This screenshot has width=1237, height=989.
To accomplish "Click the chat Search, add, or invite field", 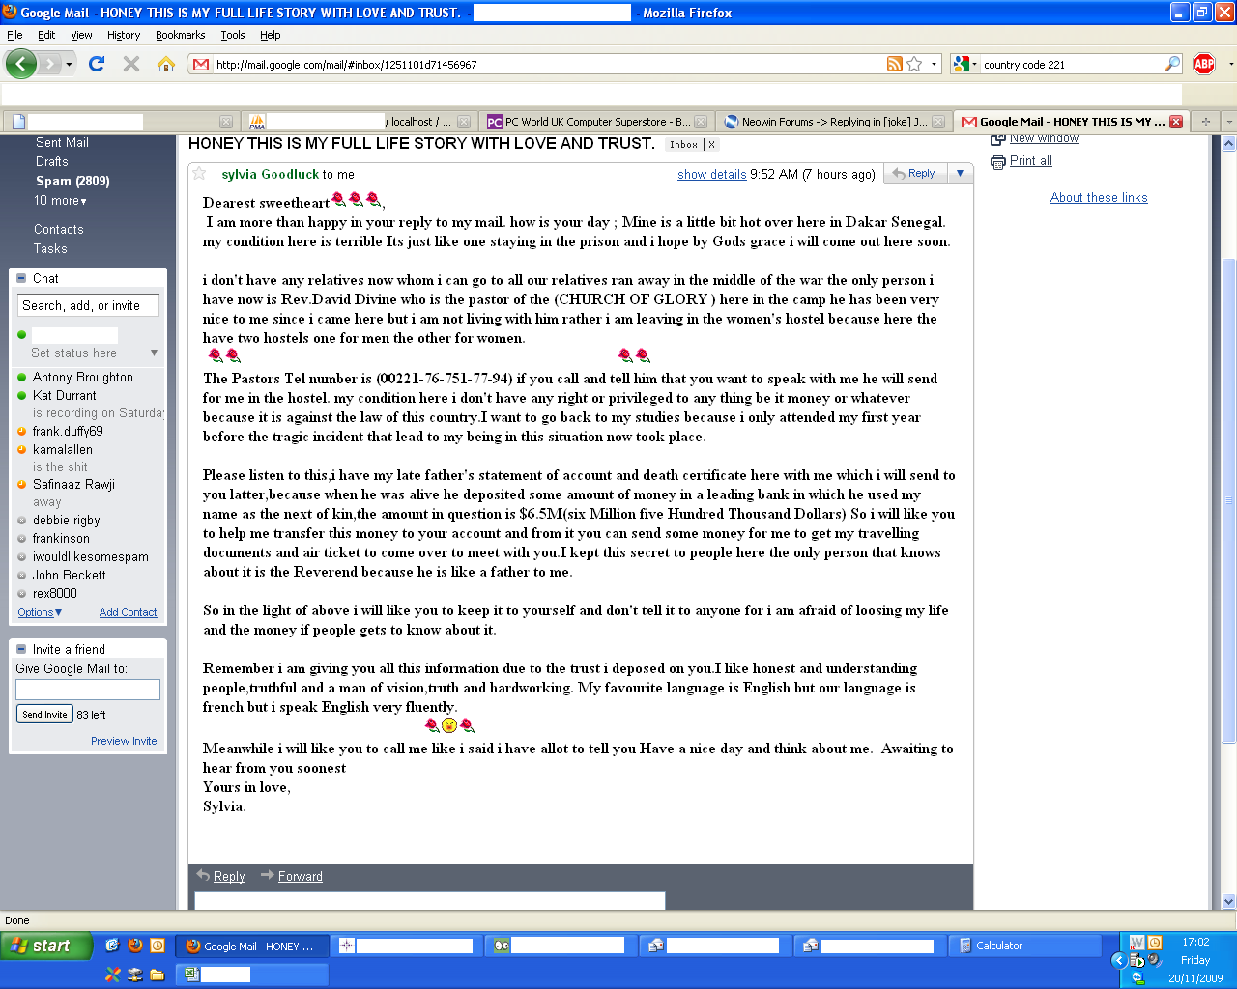I will 88,306.
